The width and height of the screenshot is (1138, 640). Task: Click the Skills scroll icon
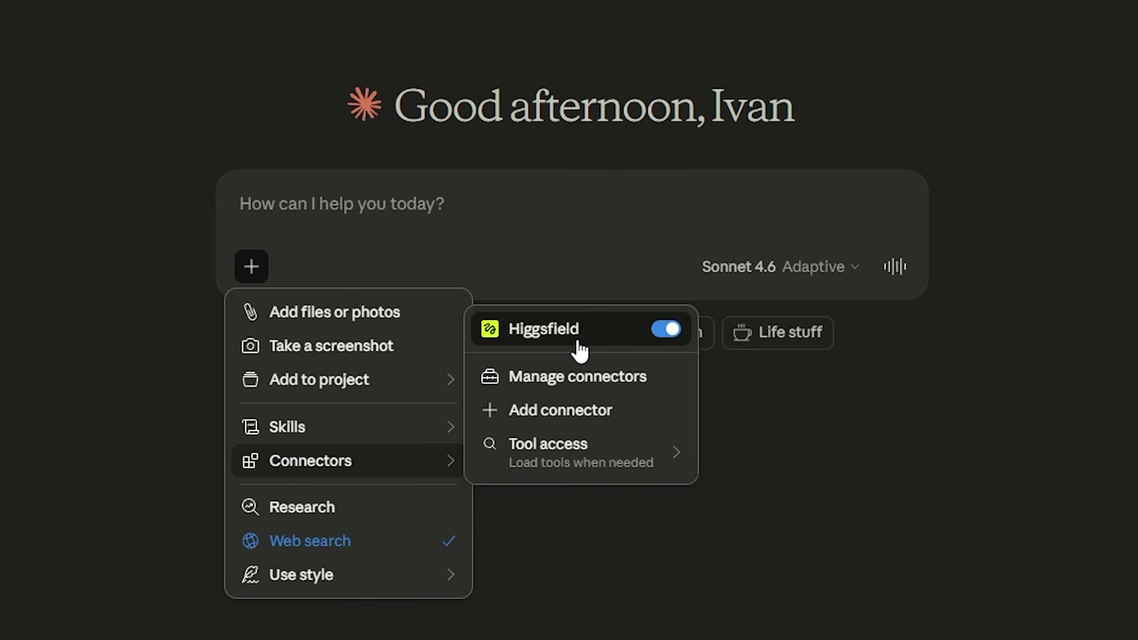(x=250, y=427)
